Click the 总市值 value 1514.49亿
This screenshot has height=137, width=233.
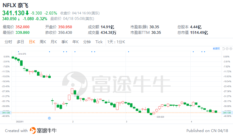click(199, 33)
